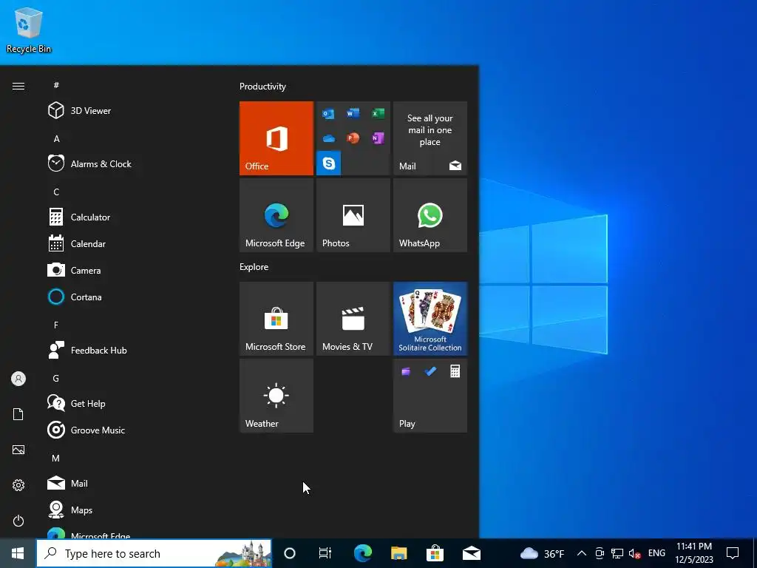Launch WhatsApp tile
The height and width of the screenshot is (568, 757).
tap(430, 215)
